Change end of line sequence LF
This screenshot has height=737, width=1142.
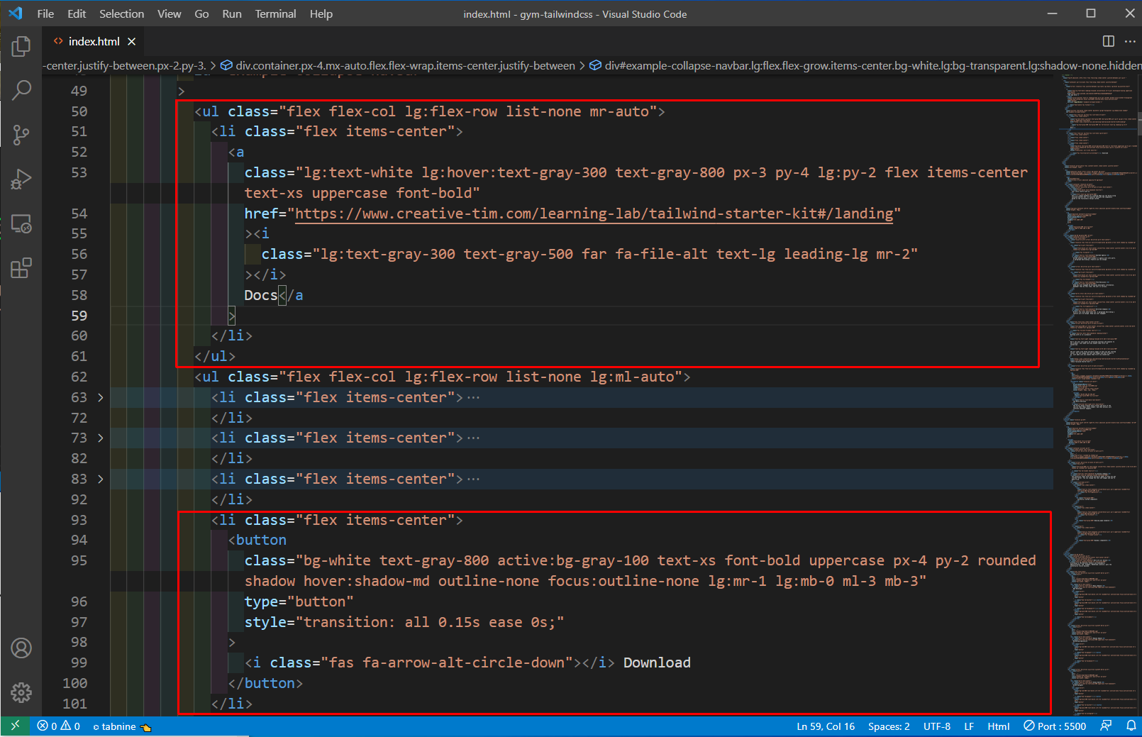pos(969,726)
